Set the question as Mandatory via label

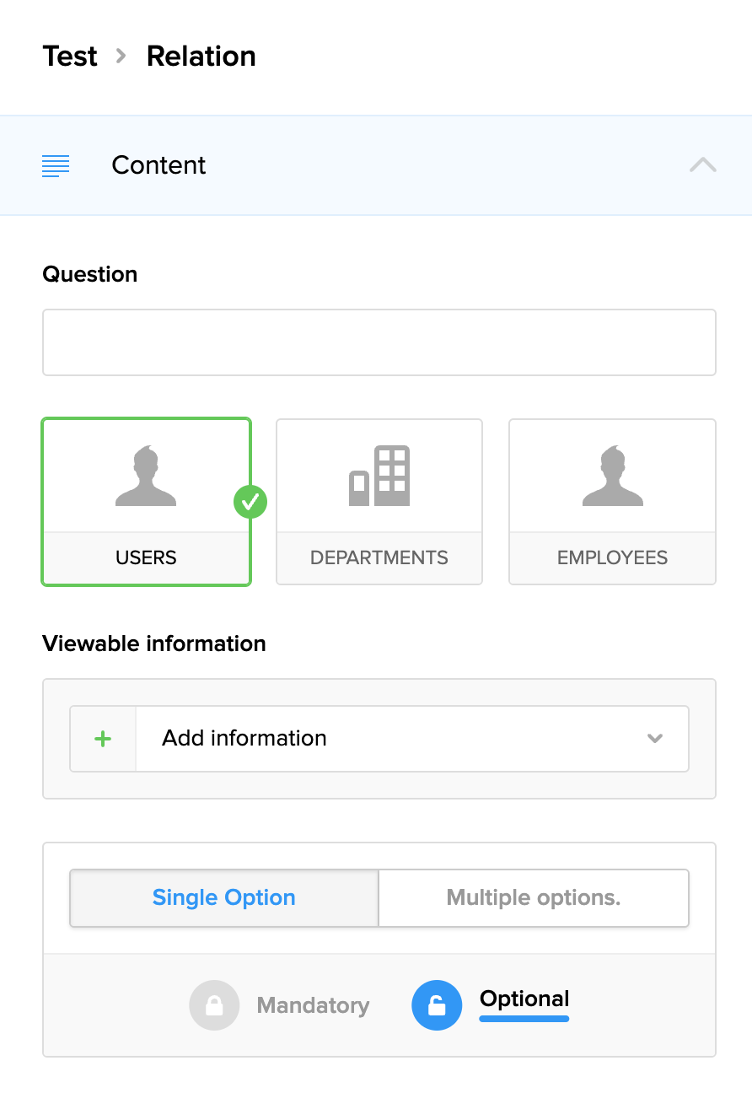pos(313,1005)
